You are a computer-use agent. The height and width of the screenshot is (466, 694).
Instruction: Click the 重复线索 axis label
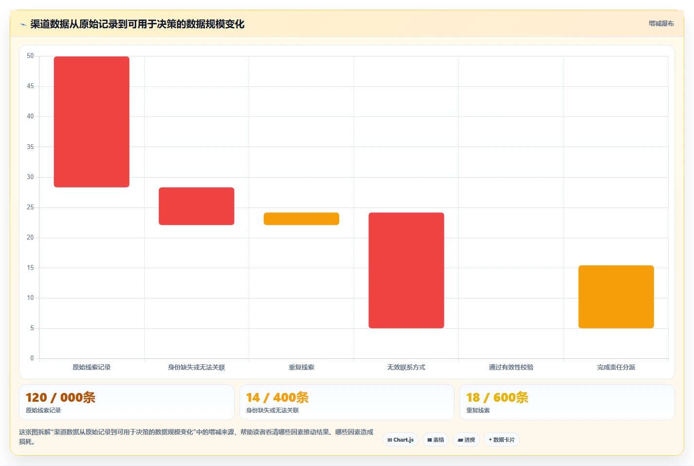click(301, 367)
